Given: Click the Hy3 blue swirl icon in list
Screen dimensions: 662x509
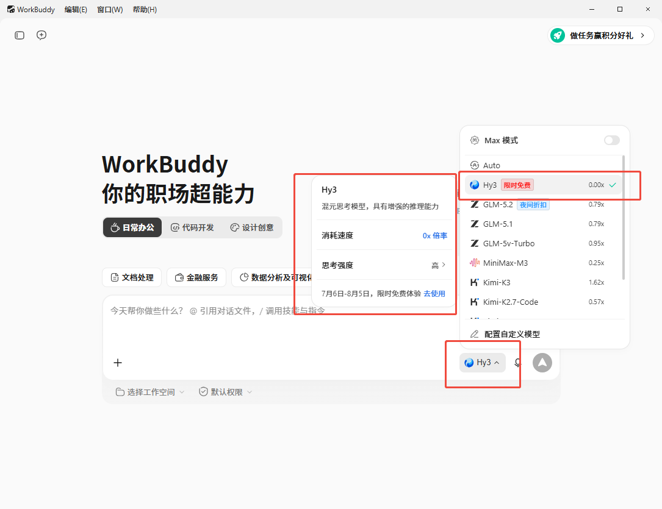Looking at the screenshot, I should coord(475,185).
